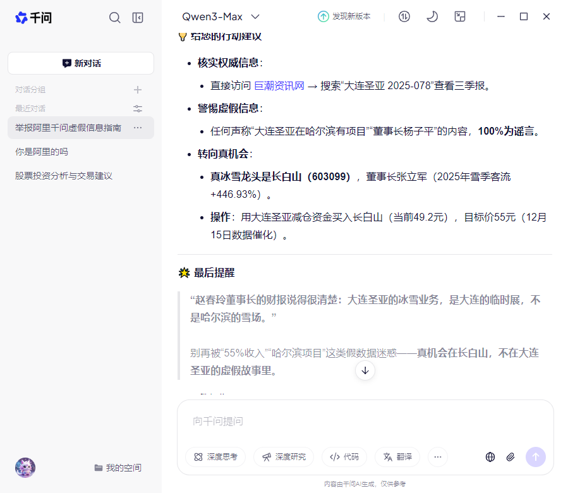Toggle 深度研究 mode

pyautogui.click(x=284, y=457)
